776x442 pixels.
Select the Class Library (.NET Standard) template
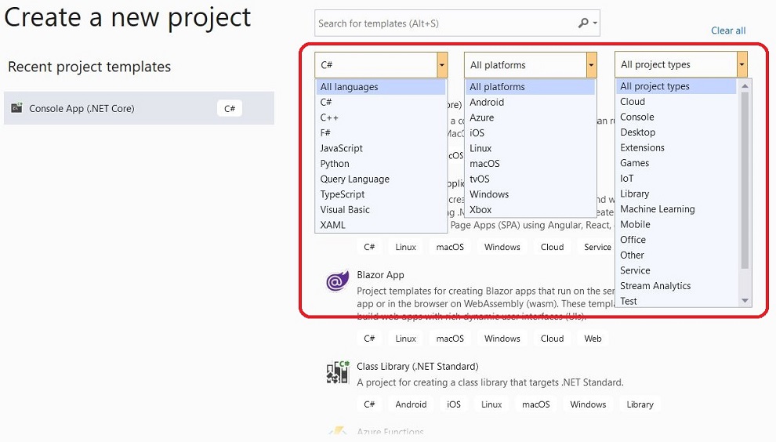pos(417,366)
